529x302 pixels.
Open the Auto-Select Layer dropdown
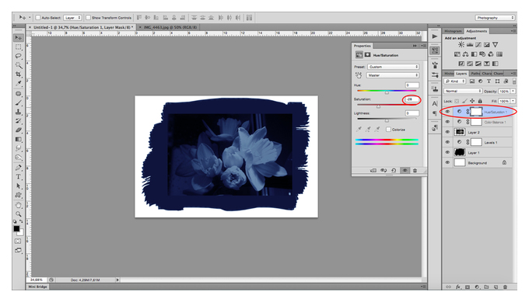coord(72,18)
